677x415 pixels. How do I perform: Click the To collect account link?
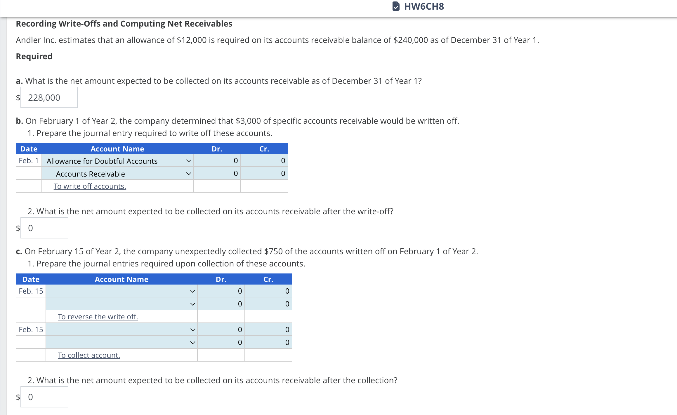tap(88, 355)
